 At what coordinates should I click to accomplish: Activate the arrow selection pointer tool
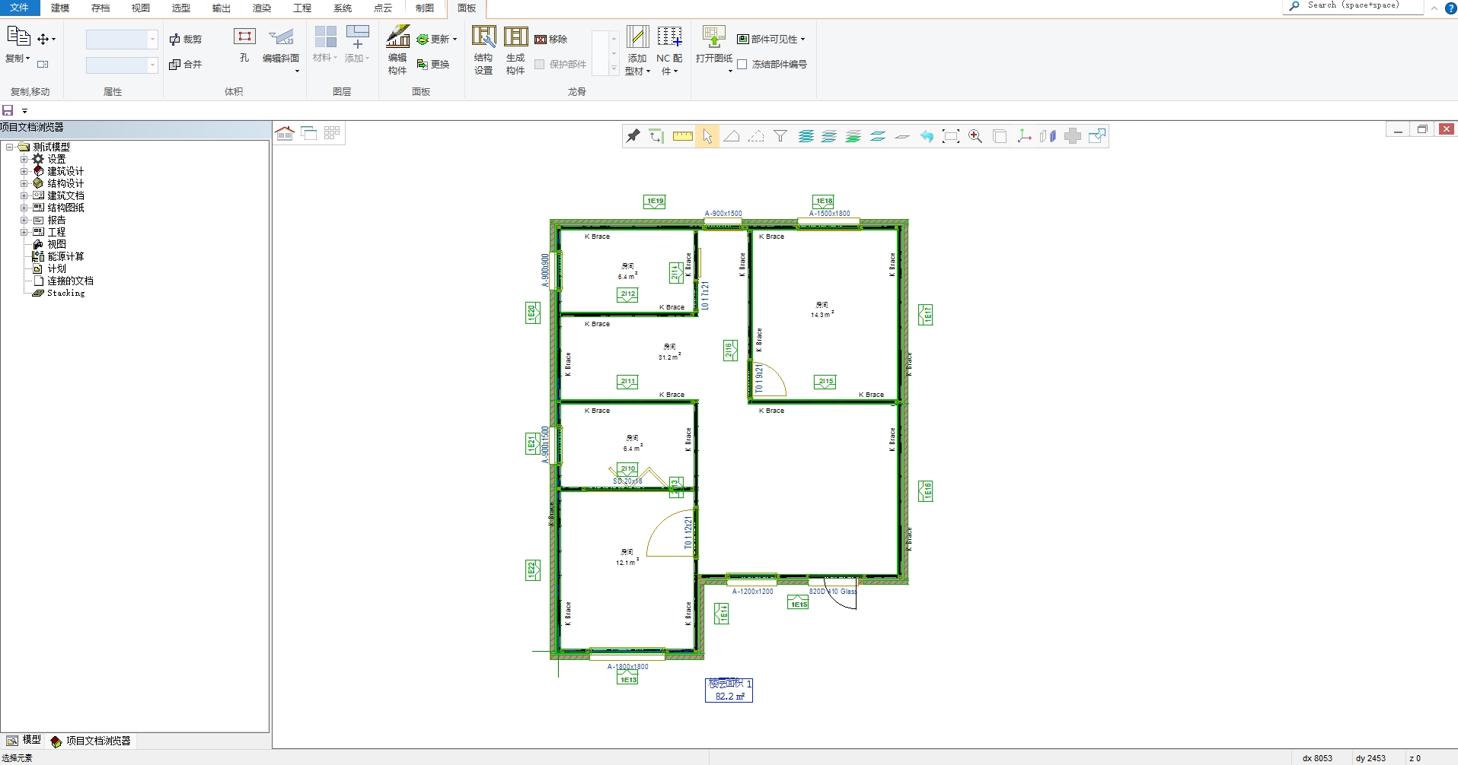tap(707, 136)
